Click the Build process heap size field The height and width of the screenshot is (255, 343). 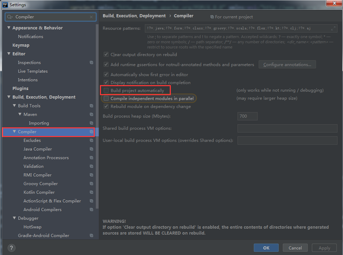click(248, 116)
